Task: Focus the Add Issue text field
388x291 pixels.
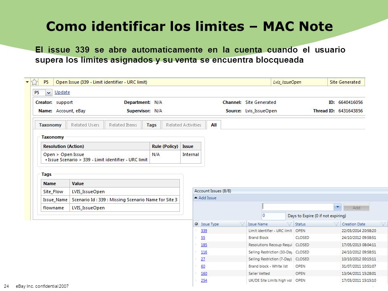Action: [x=298, y=207]
